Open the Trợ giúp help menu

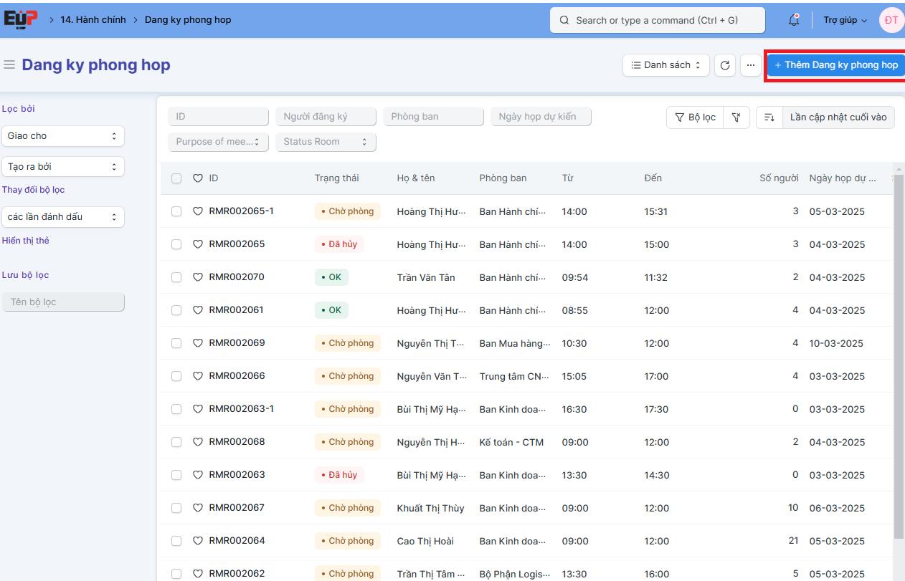pyautogui.click(x=845, y=20)
